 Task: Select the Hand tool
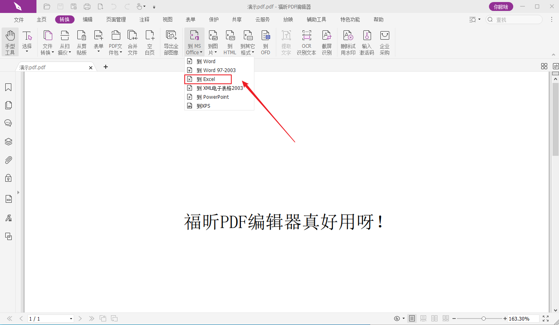pos(10,42)
